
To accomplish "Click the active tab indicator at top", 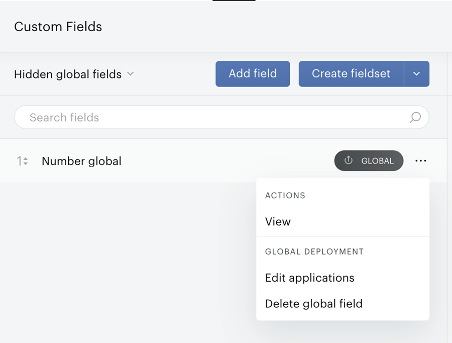I will pos(234,1).
